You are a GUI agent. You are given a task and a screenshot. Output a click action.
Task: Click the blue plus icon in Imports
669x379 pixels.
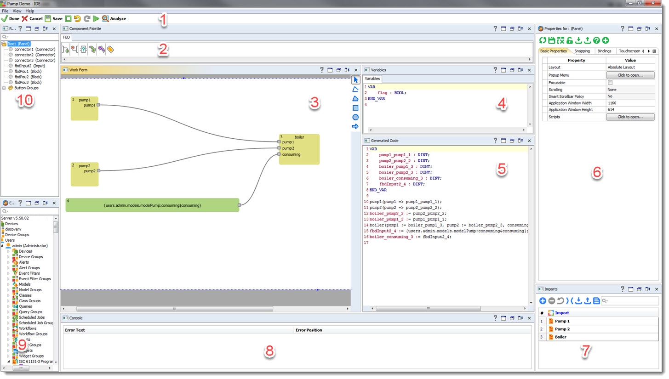coord(543,301)
